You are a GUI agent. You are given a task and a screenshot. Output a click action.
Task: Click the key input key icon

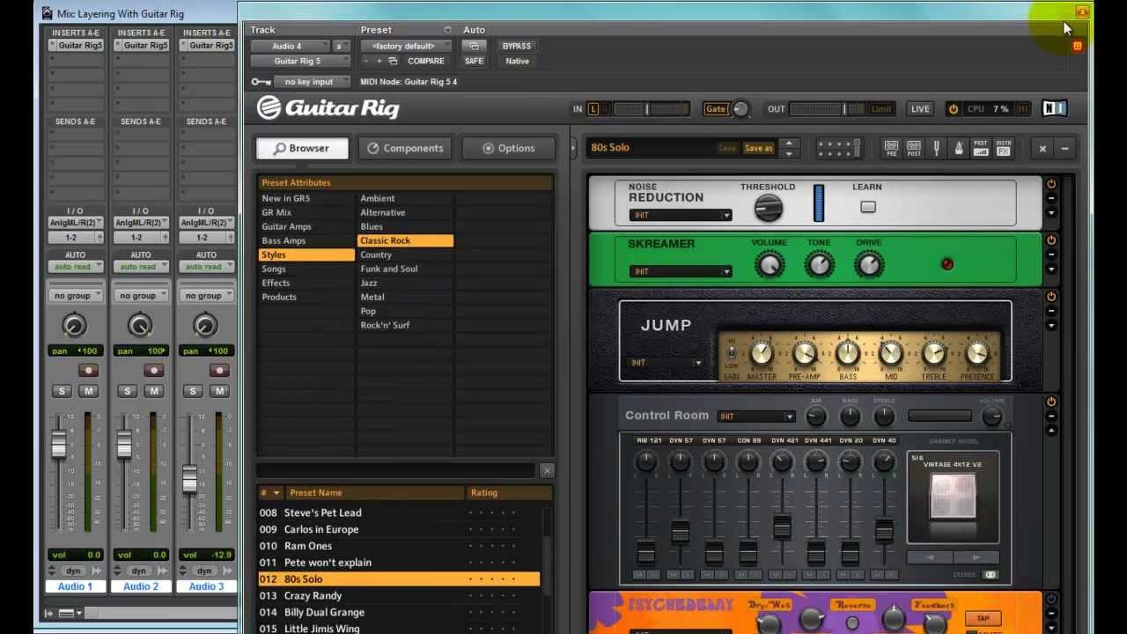261,82
